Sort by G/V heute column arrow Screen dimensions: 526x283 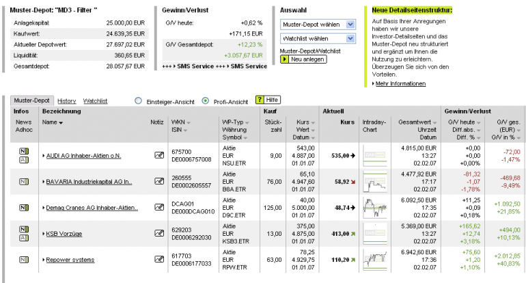coord(478,123)
